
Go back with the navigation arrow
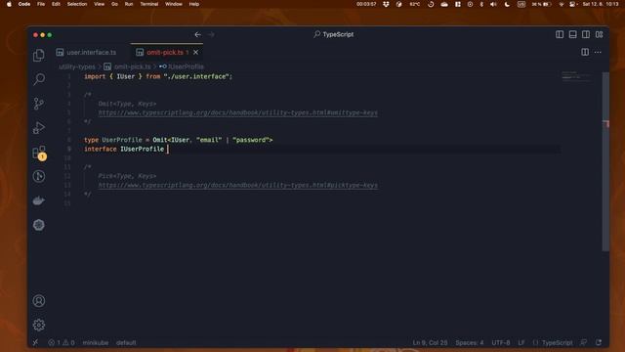[197, 35]
